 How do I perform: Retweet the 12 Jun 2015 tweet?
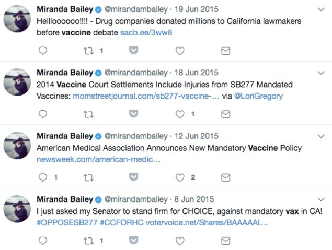click(88, 178)
